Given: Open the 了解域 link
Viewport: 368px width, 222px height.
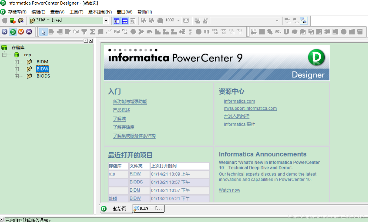Looking at the screenshot, I should [119, 119].
